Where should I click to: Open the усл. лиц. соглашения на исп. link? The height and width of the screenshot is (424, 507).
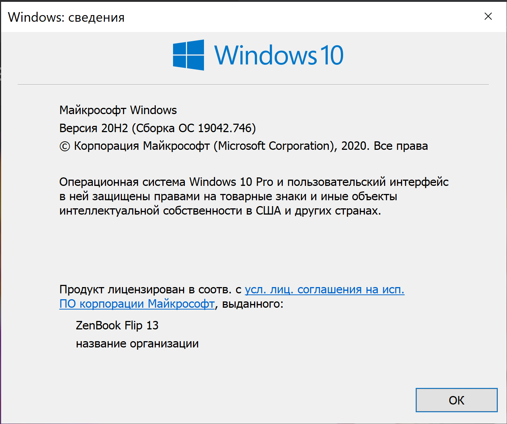[324, 290]
